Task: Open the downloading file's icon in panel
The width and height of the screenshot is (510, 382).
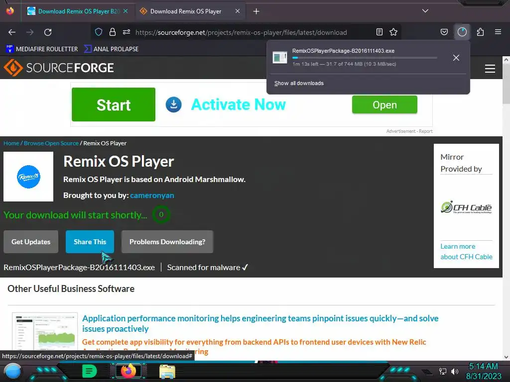Action: [x=280, y=58]
